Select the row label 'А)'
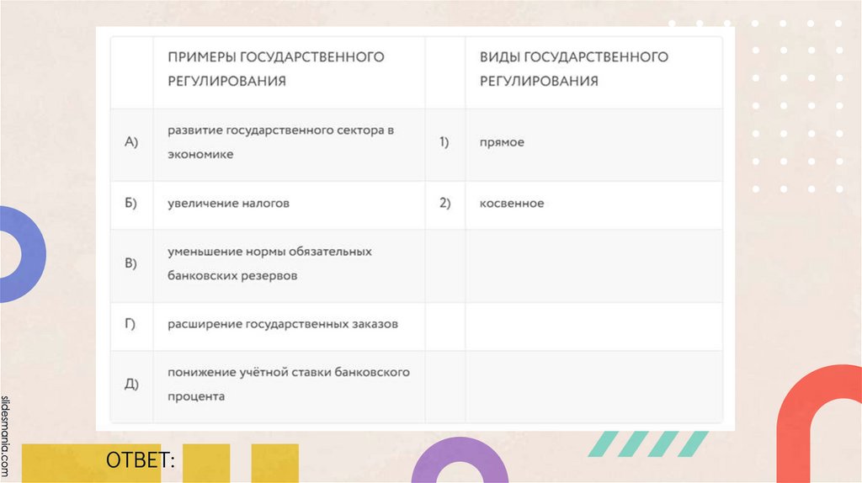Image resolution: width=862 pixels, height=483 pixels. pyautogui.click(x=130, y=141)
